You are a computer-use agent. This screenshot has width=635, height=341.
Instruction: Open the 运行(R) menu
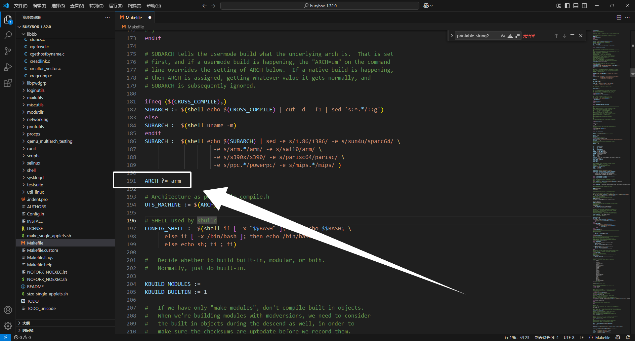[x=115, y=6]
